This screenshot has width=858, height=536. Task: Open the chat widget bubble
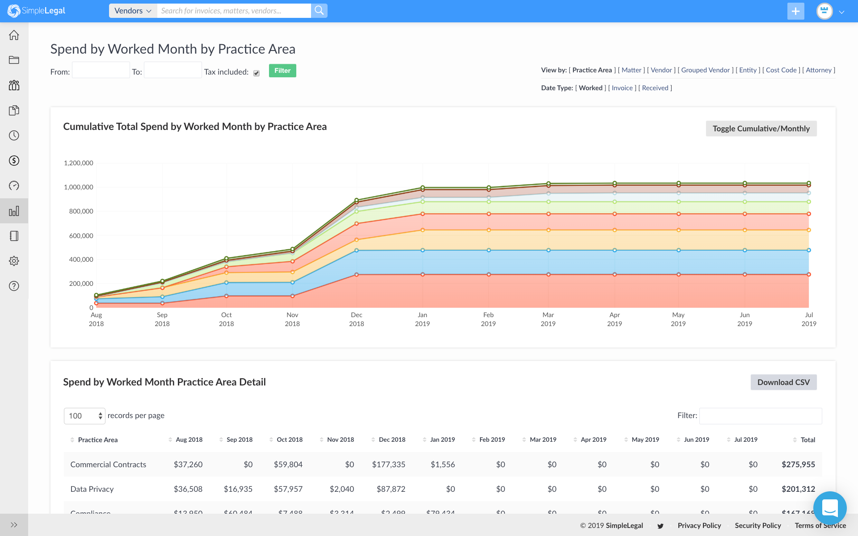(x=830, y=508)
